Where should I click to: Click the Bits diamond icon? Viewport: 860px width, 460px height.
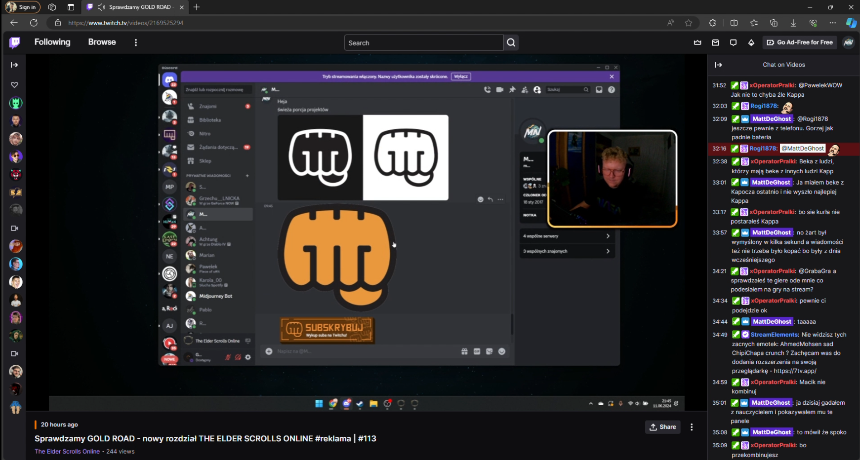[751, 42]
